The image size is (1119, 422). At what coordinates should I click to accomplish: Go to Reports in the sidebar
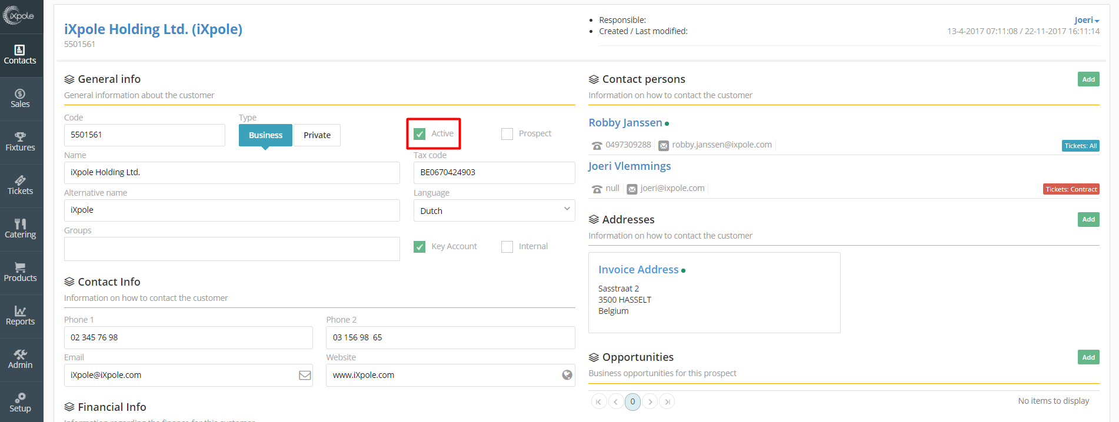point(21,316)
